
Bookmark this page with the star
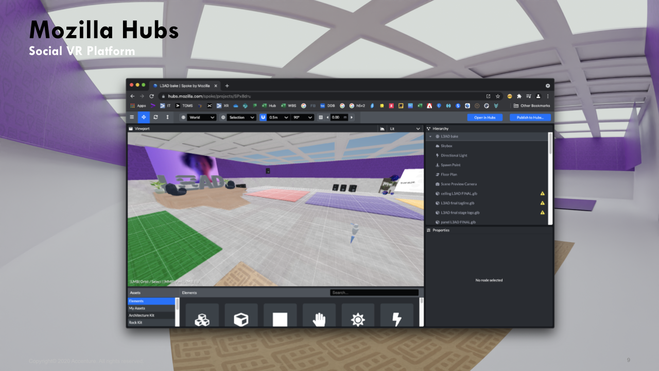coord(497,96)
